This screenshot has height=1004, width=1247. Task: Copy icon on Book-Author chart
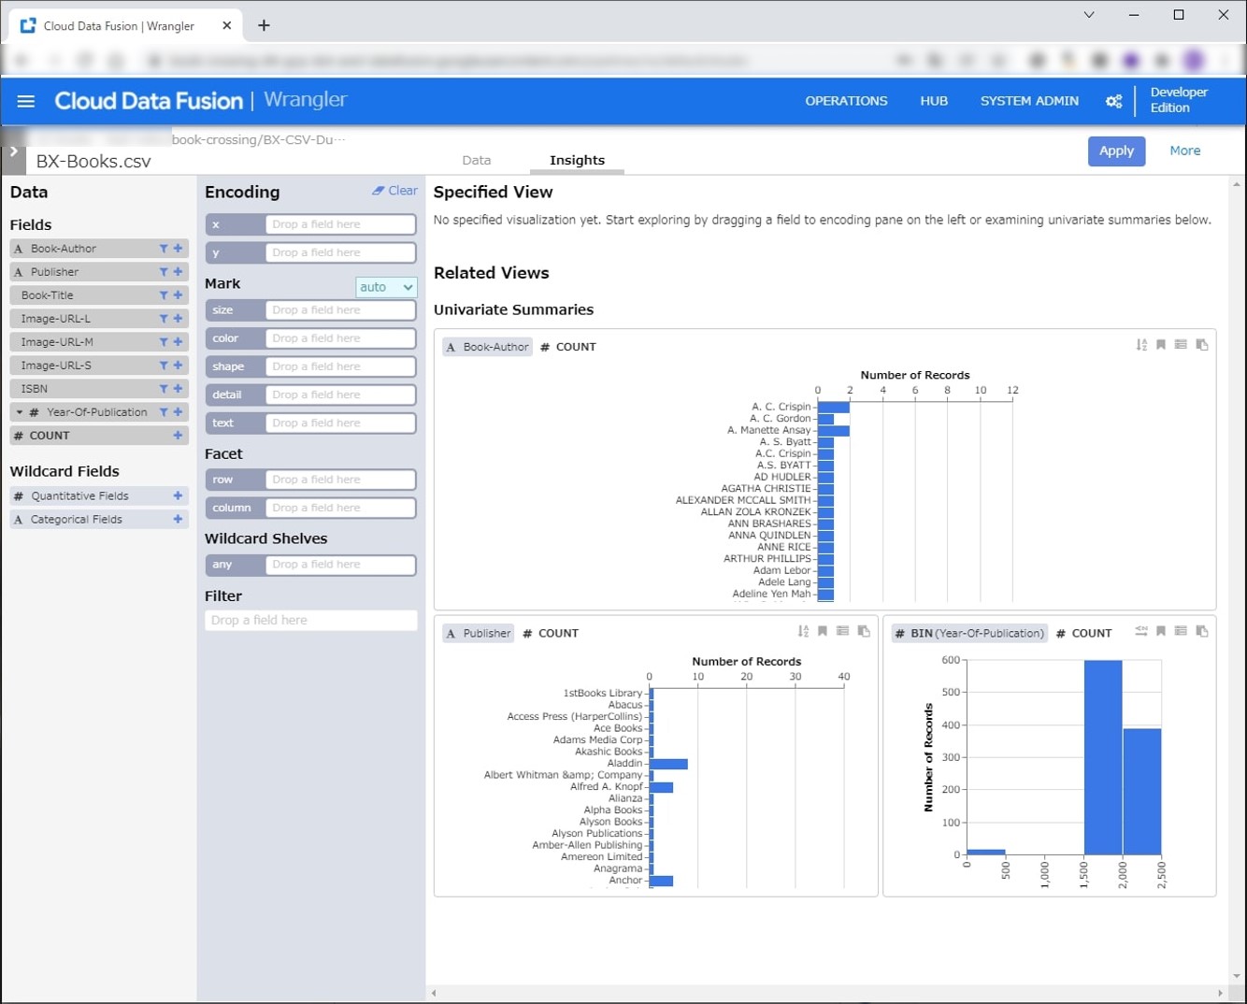coord(1202,345)
